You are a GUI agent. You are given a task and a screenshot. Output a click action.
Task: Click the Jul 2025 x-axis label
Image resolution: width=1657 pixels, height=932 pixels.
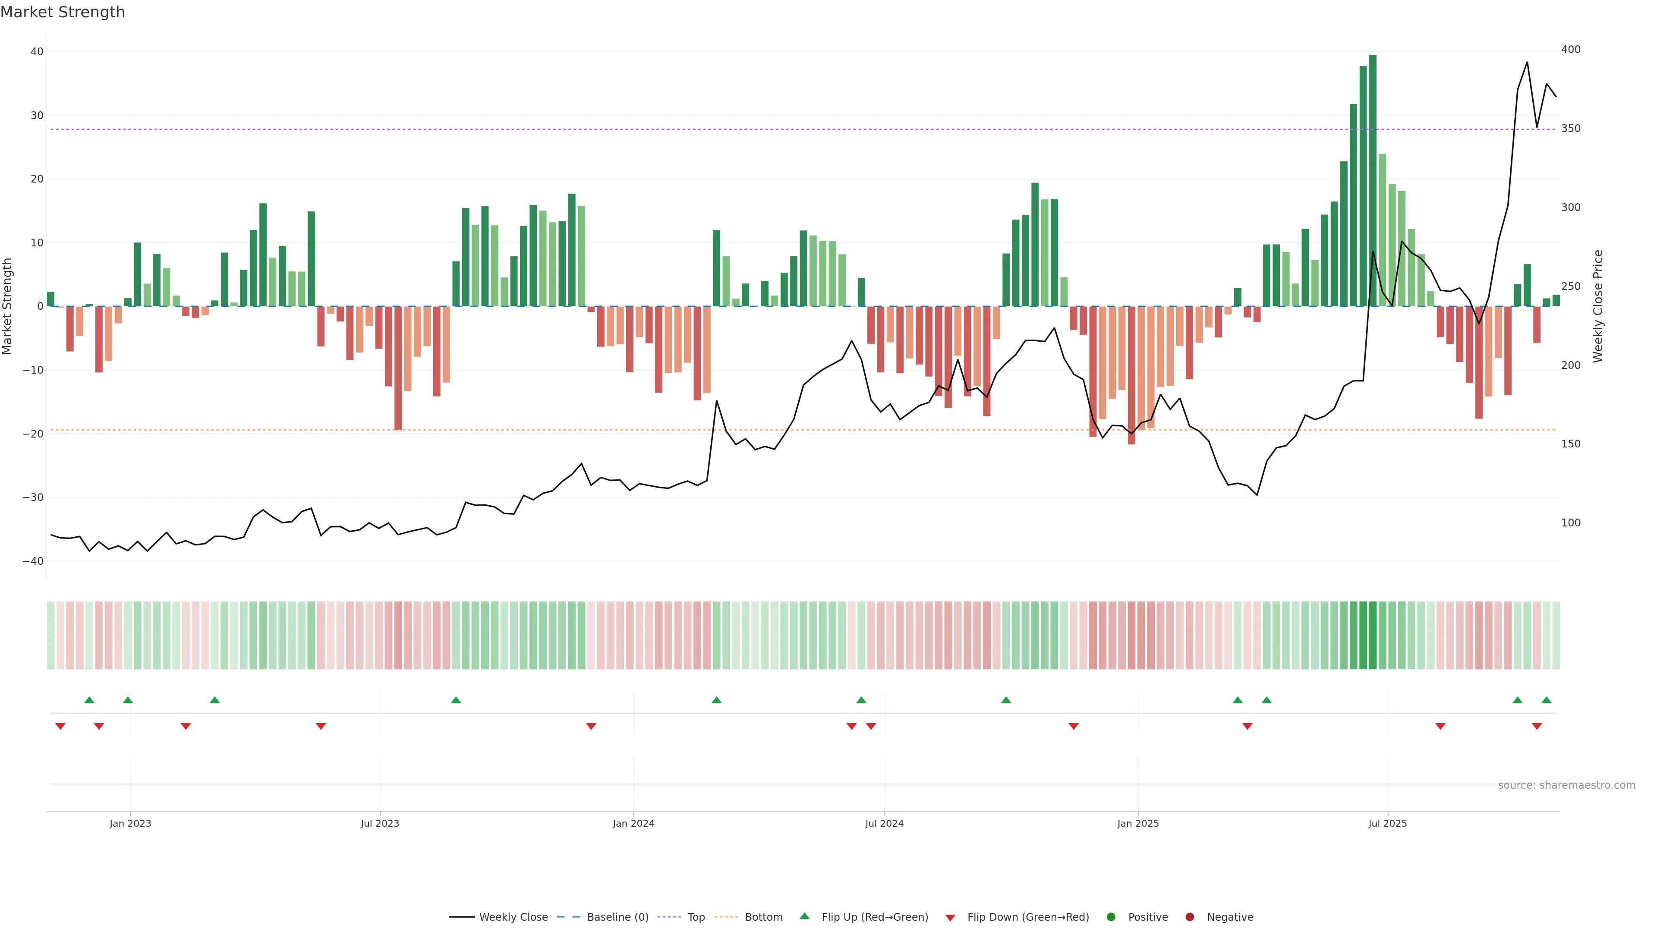coord(1387,823)
